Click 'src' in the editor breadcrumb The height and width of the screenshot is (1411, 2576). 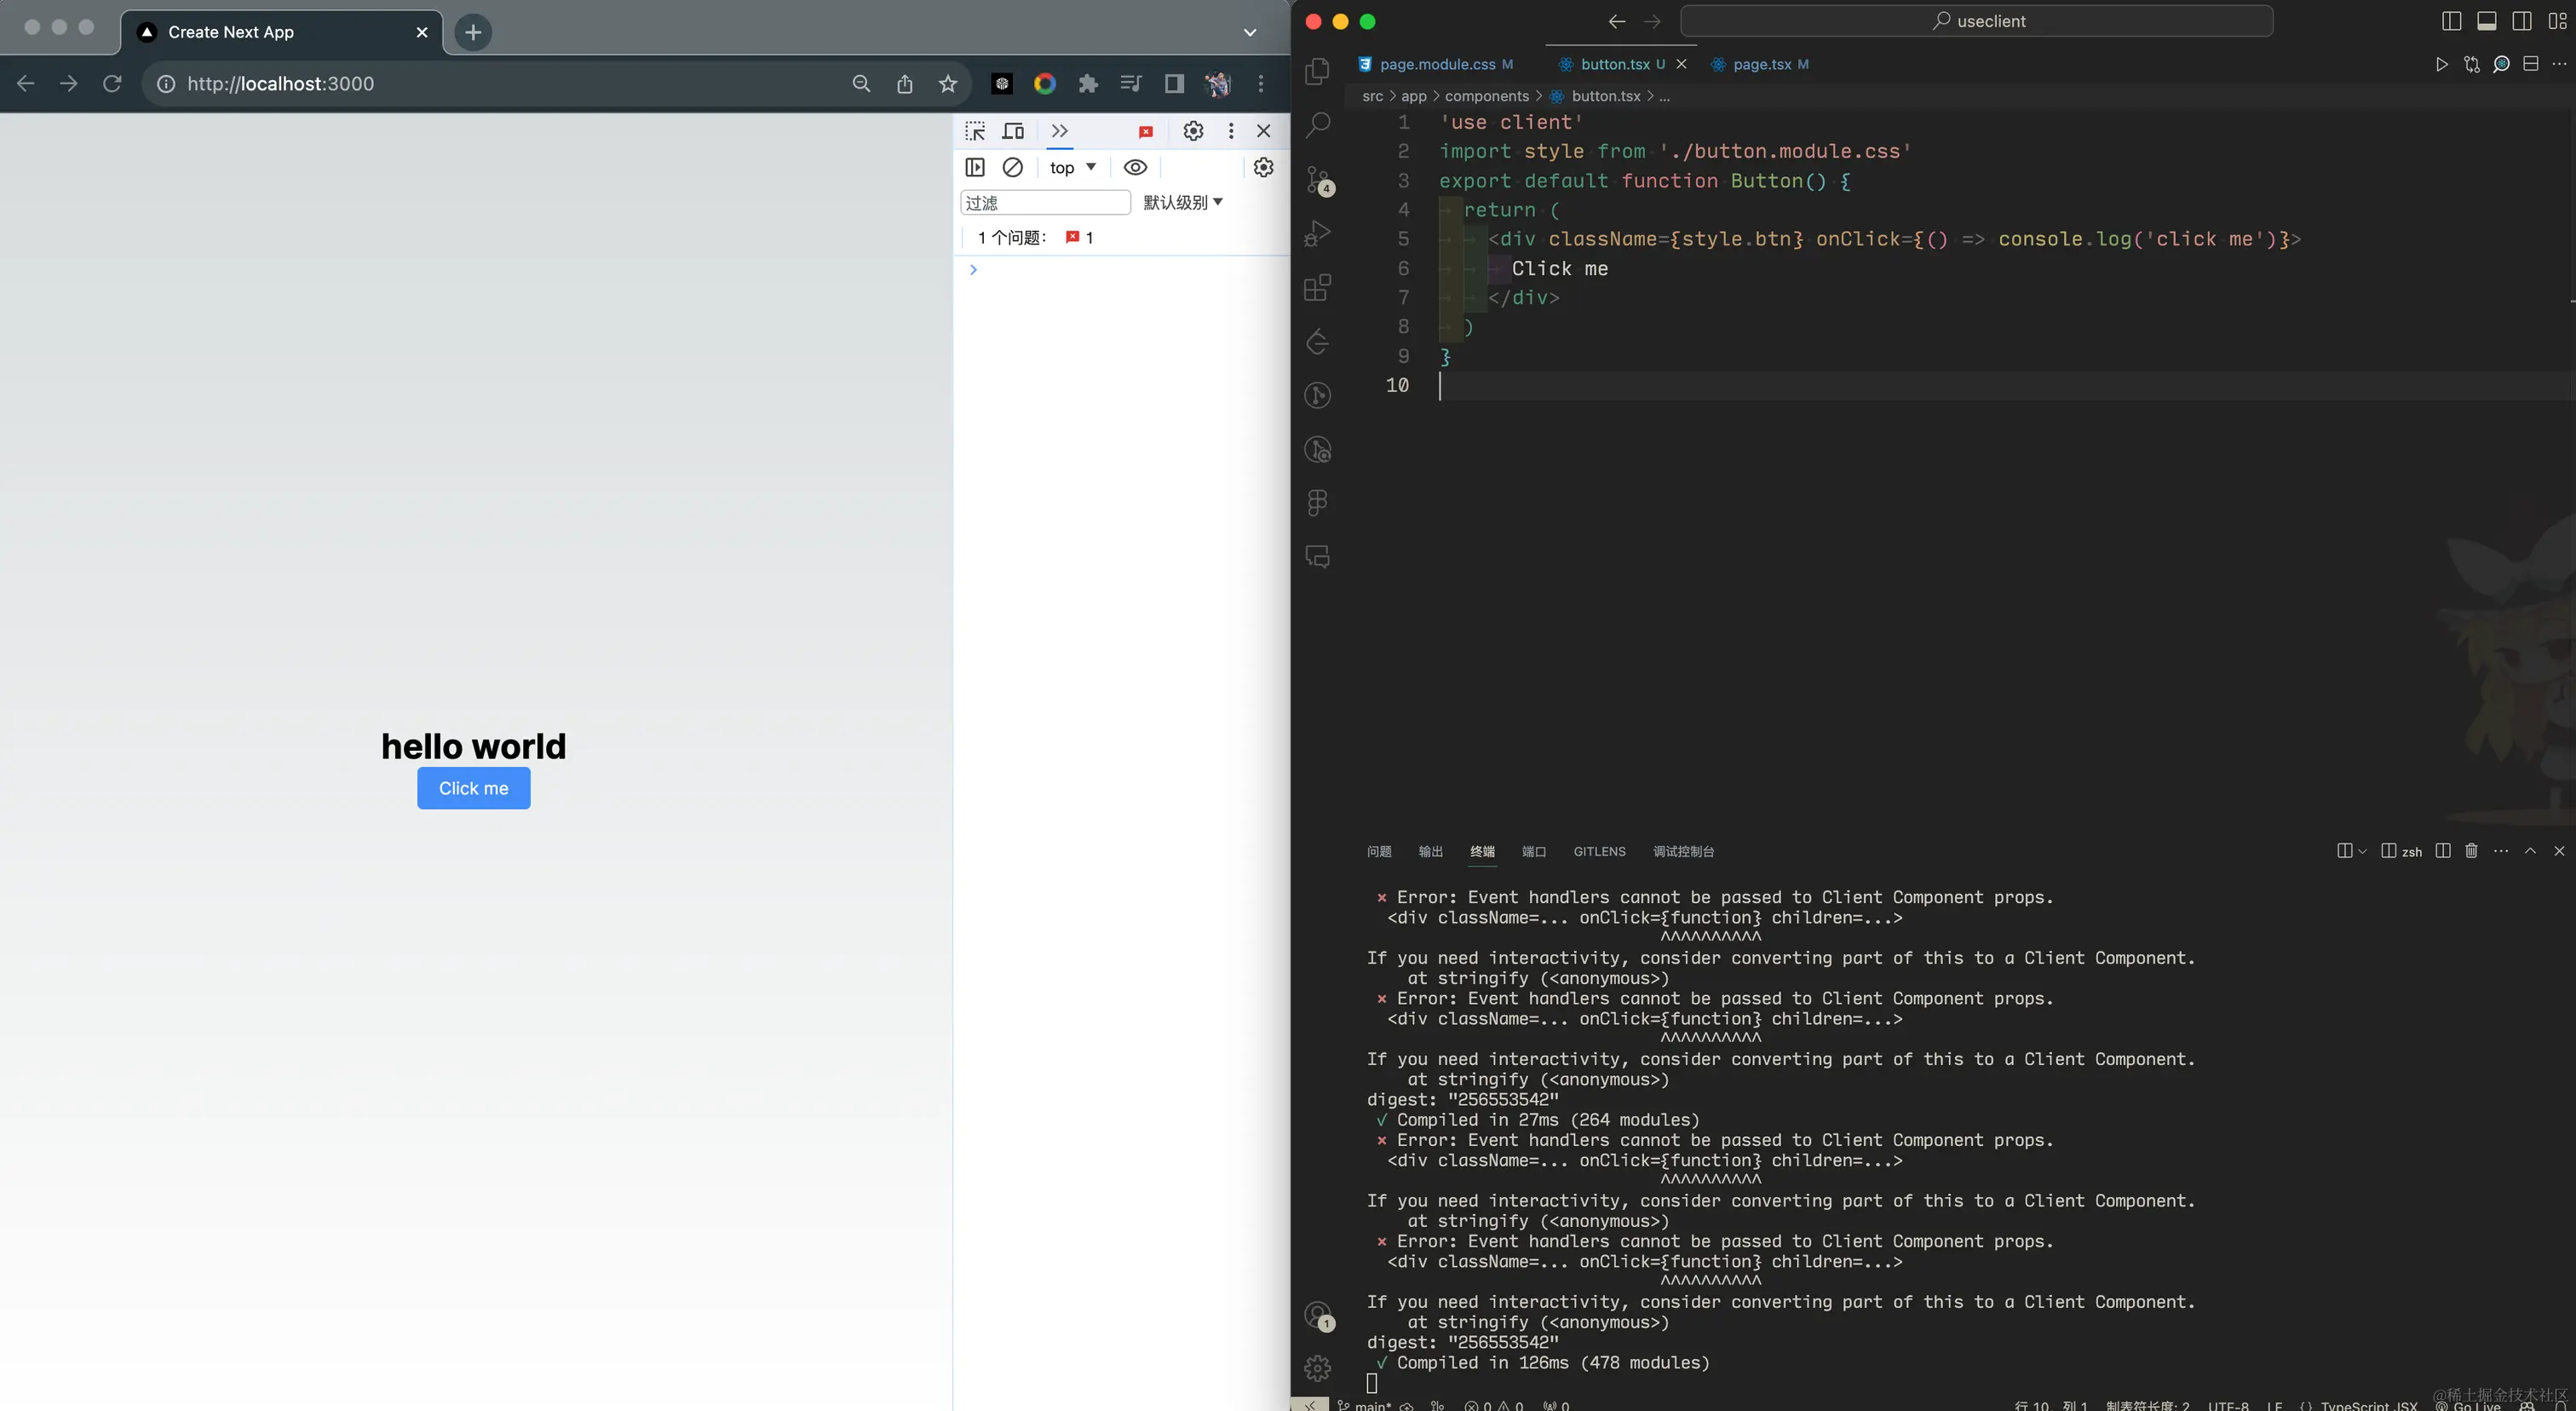(1372, 96)
